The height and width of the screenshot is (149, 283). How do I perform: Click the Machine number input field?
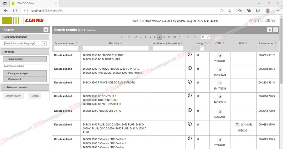[x=25, y=66]
